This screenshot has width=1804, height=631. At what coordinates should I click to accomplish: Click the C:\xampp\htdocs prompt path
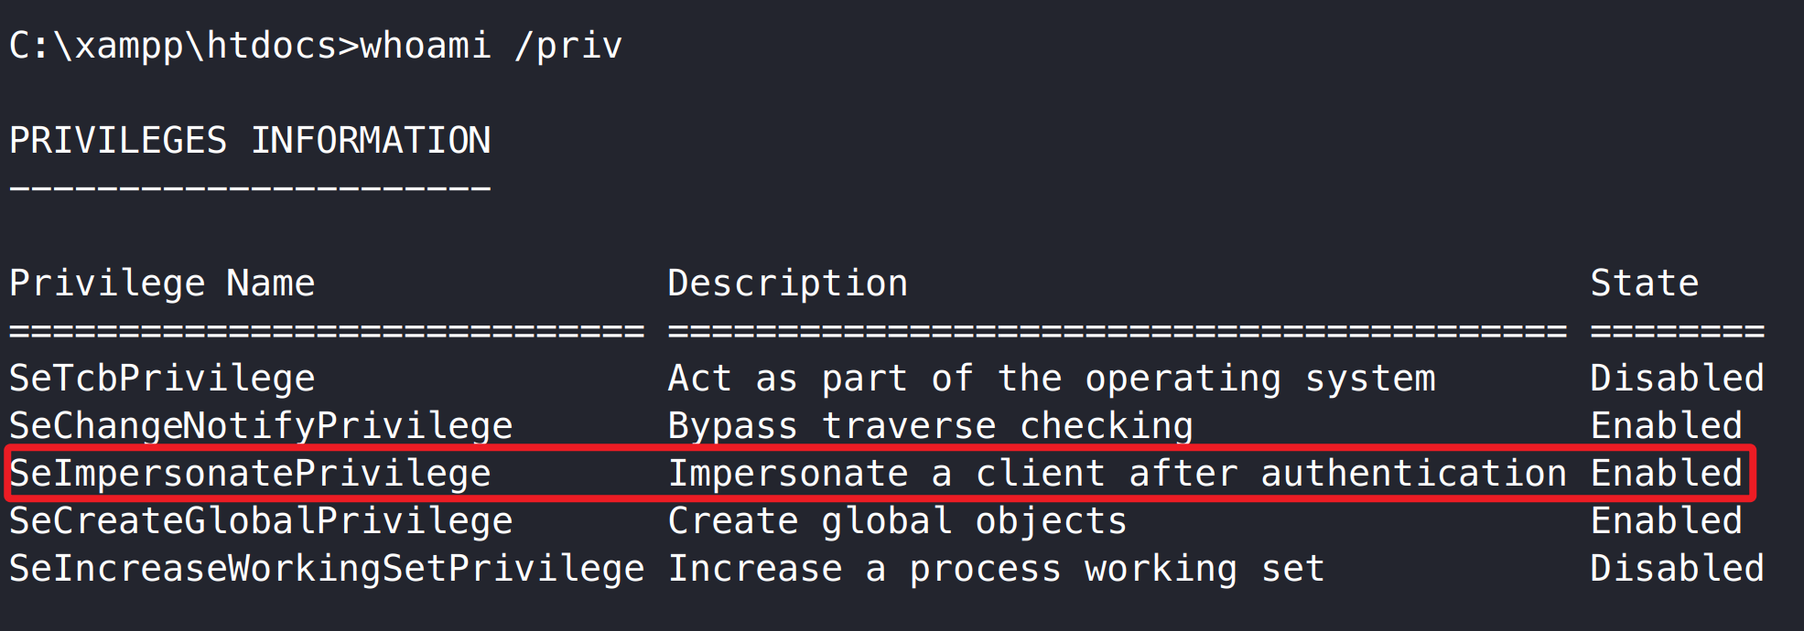tap(172, 46)
